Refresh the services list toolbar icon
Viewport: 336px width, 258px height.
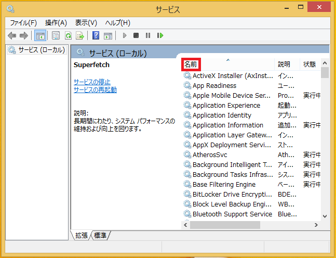click(x=68, y=35)
